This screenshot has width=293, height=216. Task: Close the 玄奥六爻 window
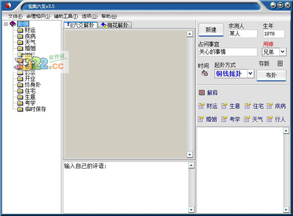[288, 5]
